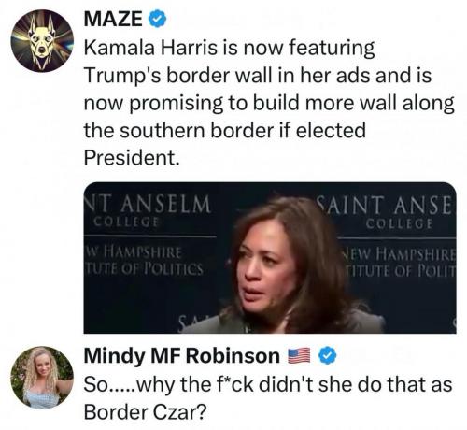
Task: Click the word 'President.' ending the post
Action: pyautogui.click(x=132, y=157)
